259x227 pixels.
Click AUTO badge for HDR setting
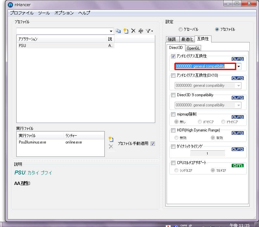(x=238, y=133)
